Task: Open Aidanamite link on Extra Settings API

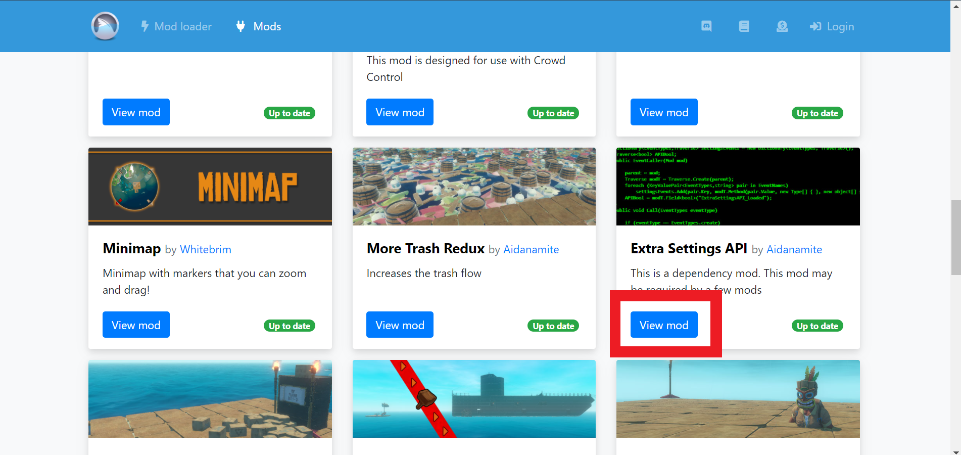Action: click(794, 249)
